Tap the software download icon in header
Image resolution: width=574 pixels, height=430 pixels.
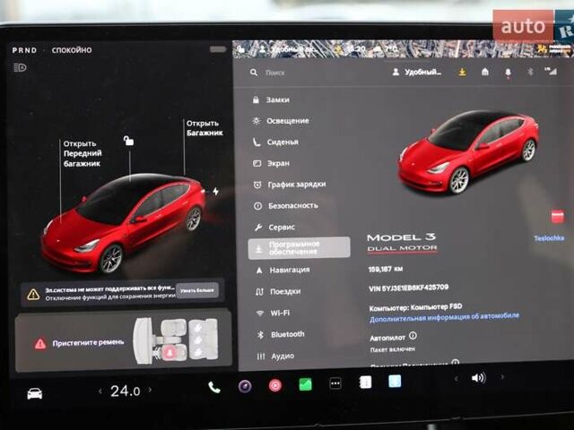[x=462, y=73]
